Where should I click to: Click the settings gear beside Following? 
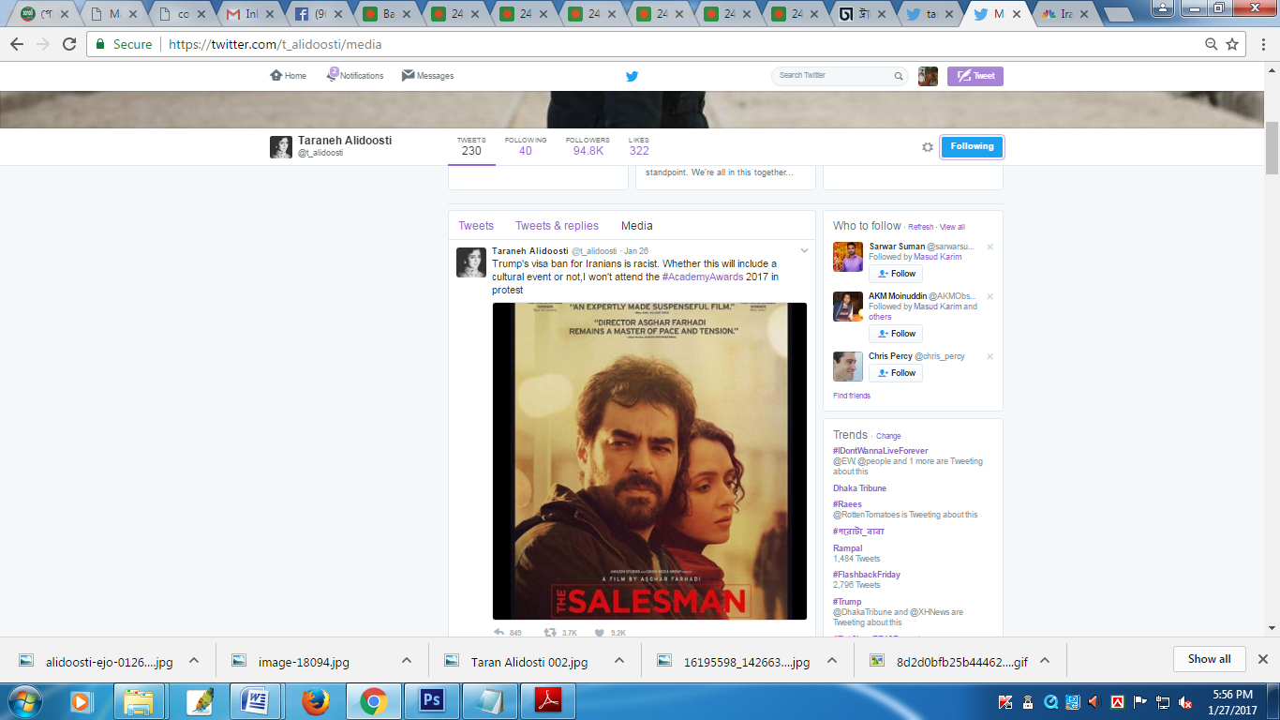(x=927, y=147)
